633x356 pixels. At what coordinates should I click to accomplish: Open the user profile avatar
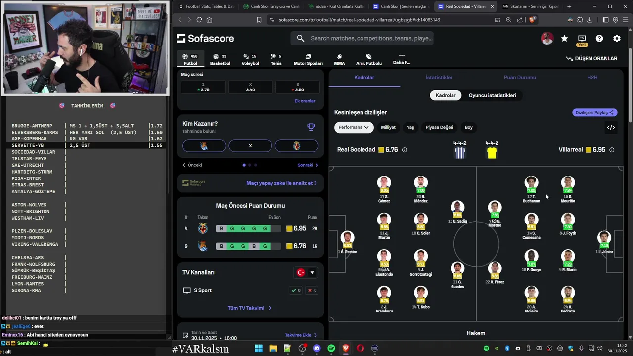[547, 39]
